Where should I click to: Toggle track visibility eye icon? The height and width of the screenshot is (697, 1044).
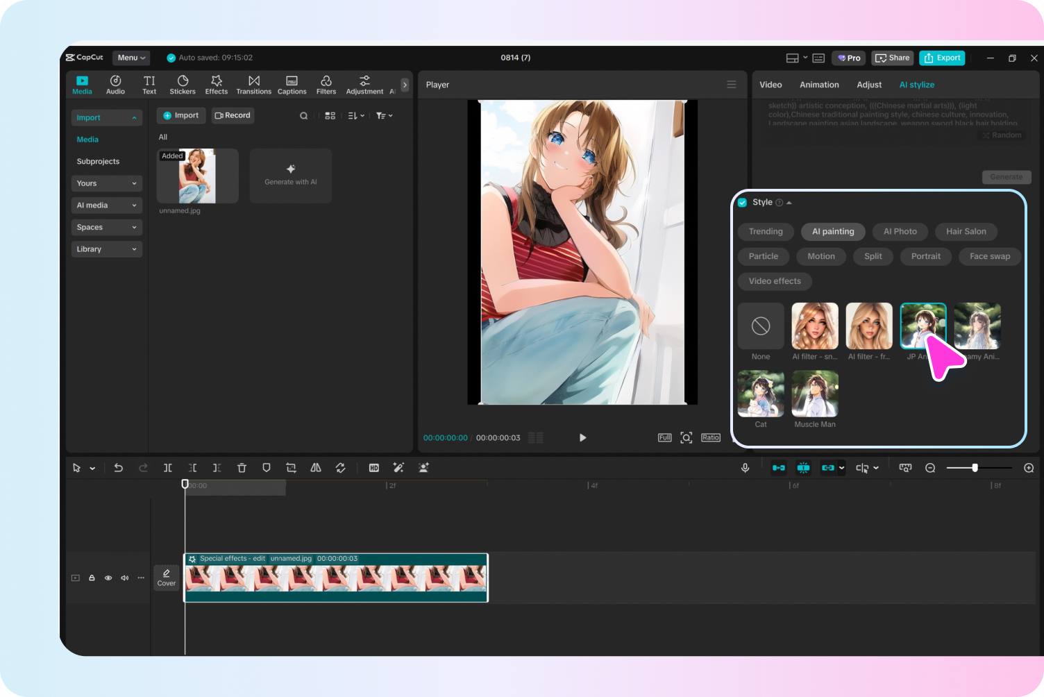click(108, 578)
